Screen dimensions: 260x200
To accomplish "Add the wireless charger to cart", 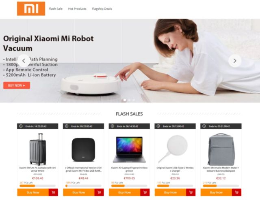I will (x=191, y=192).
